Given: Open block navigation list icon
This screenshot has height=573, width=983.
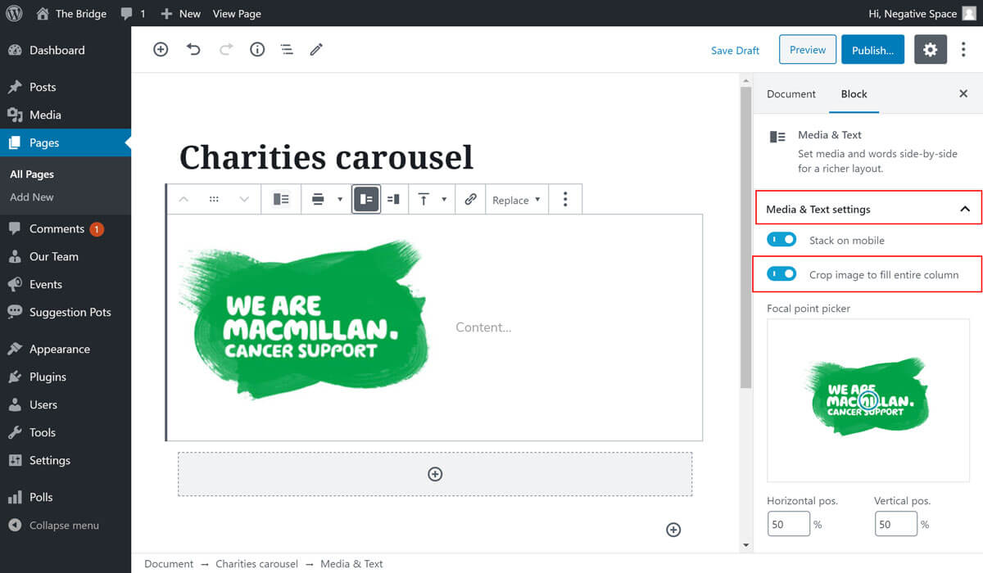Looking at the screenshot, I should [287, 50].
